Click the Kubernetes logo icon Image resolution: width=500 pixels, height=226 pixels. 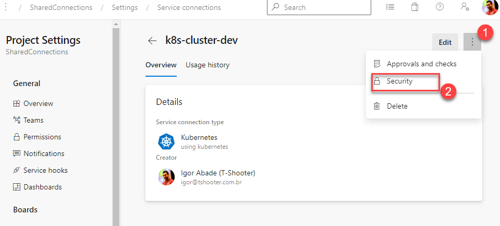tap(166, 142)
